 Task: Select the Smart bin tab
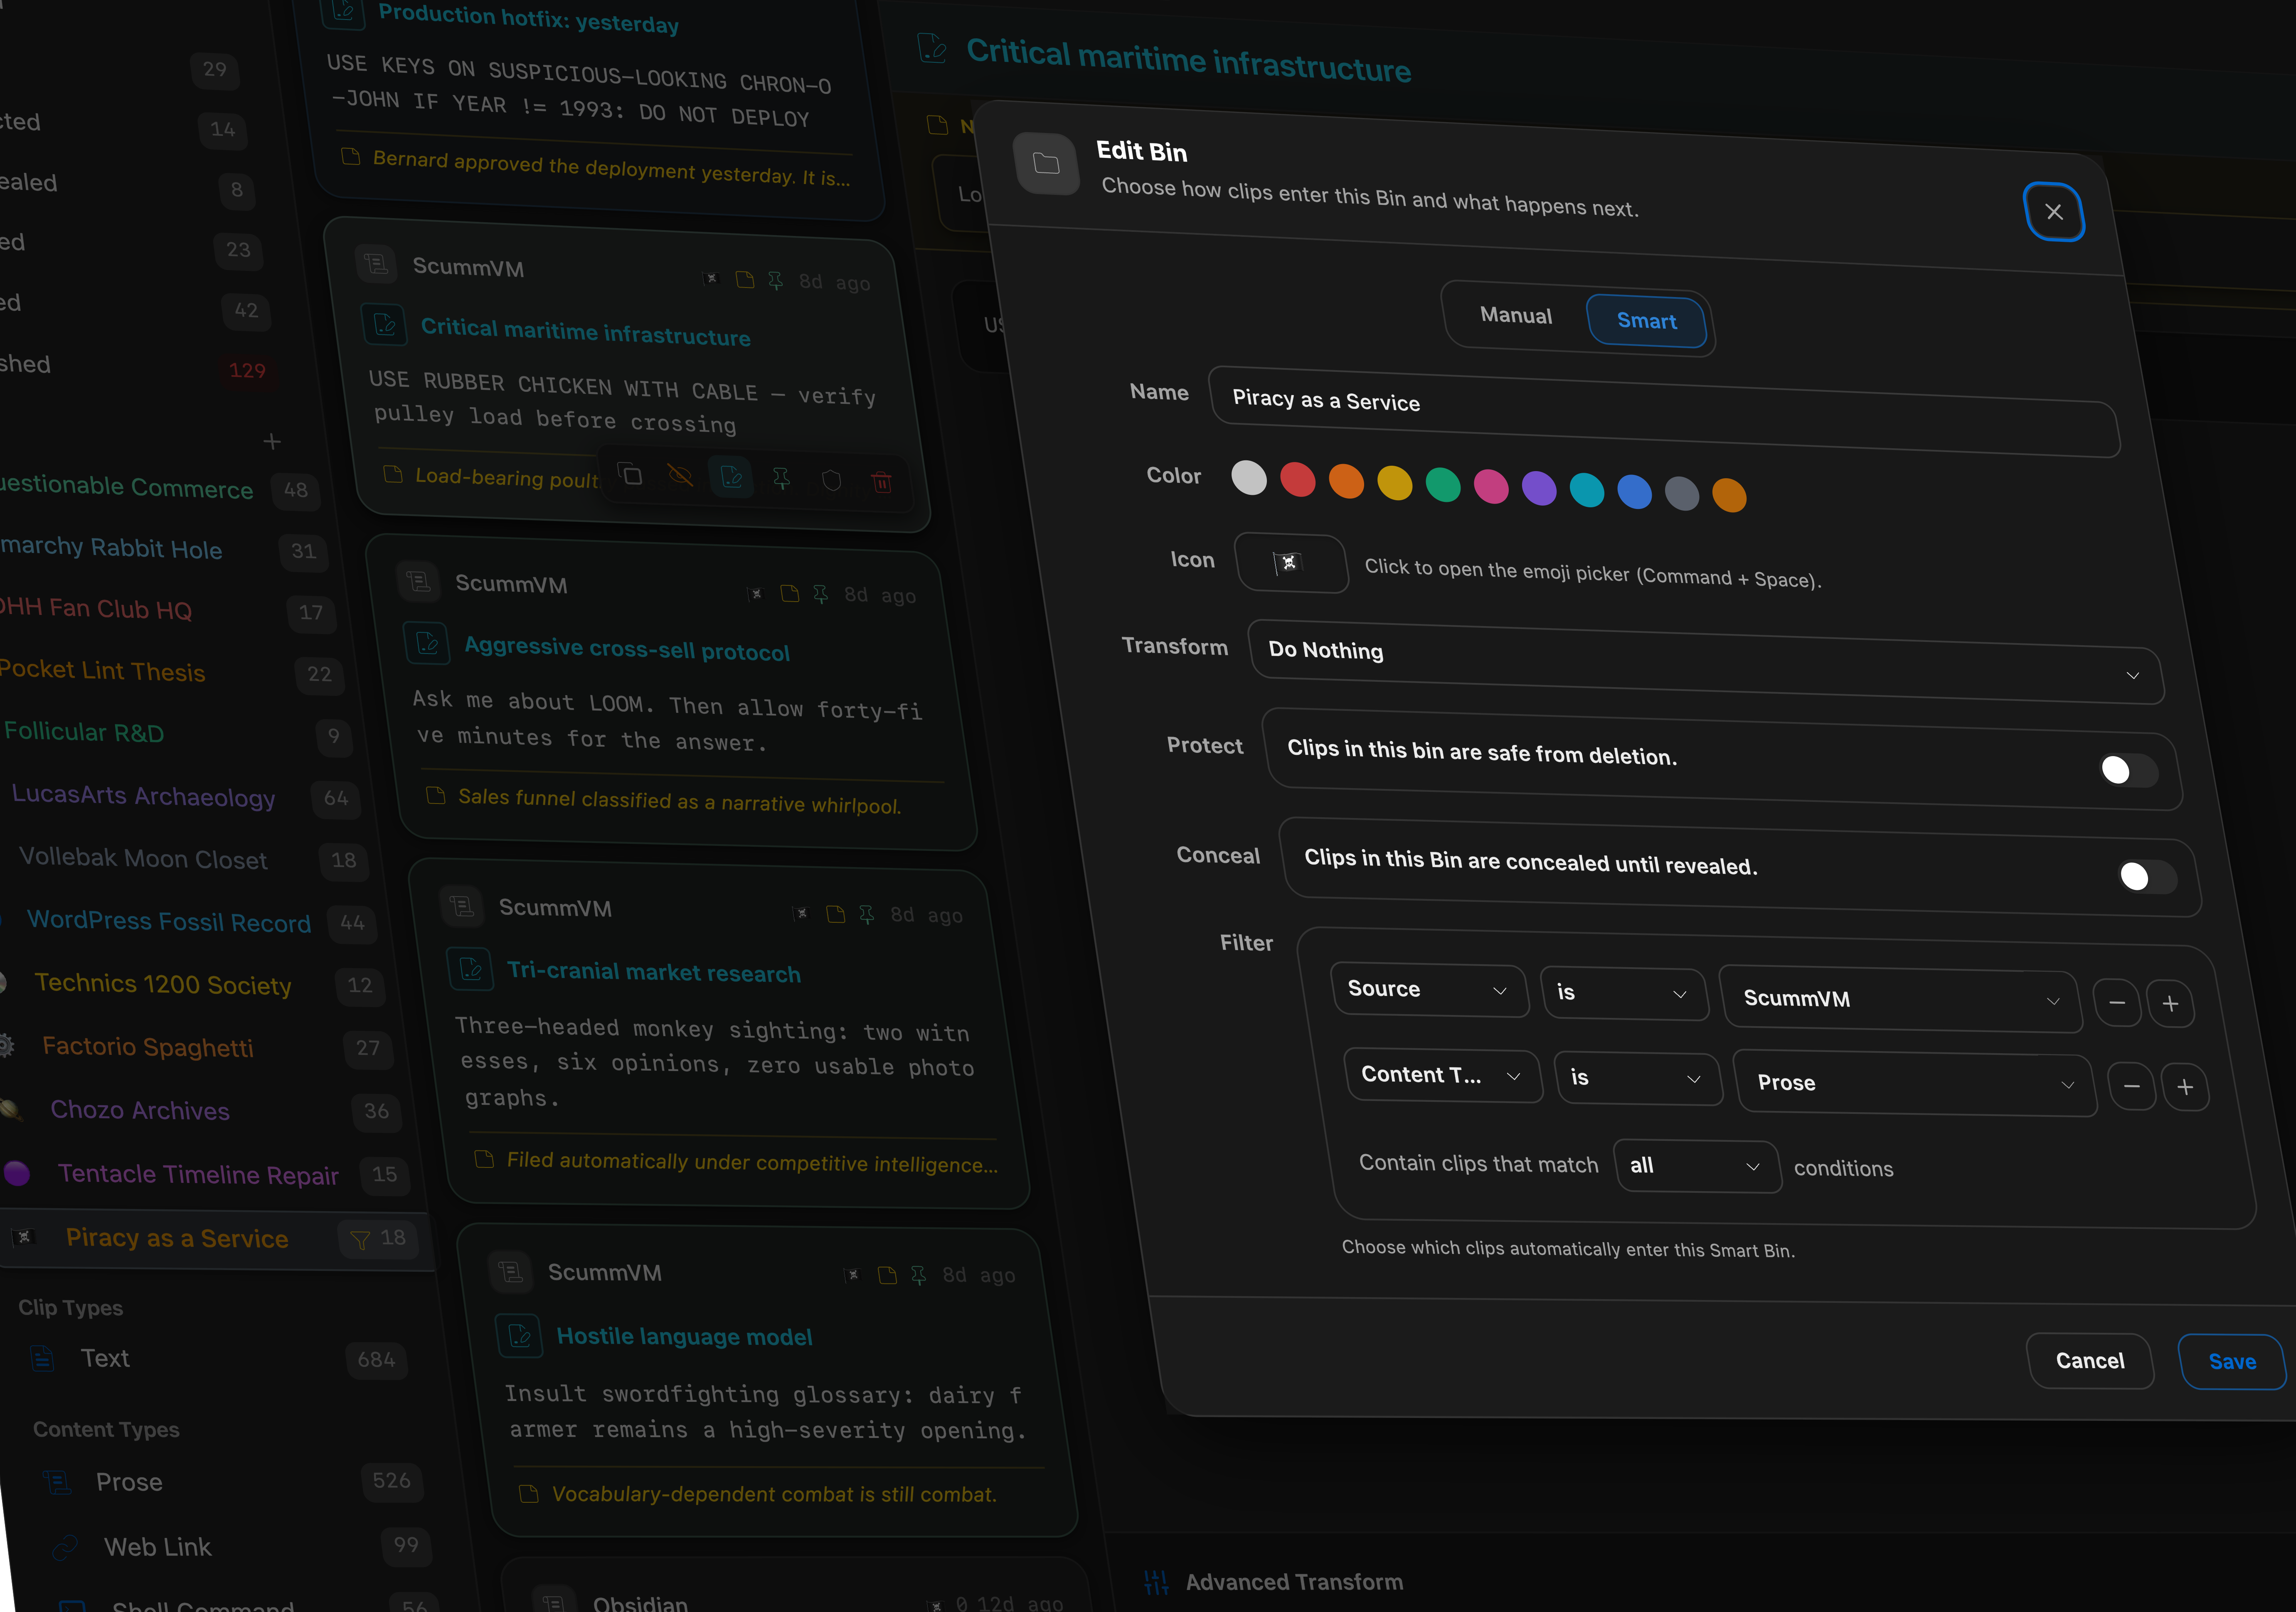pyautogui.click(x=1647, y=321)
